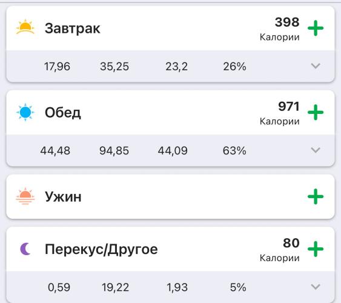The height and width of the screenshot is (303, 341).
Task: Add food to Ужин with plus icon
Action: (x=316, y=196)
